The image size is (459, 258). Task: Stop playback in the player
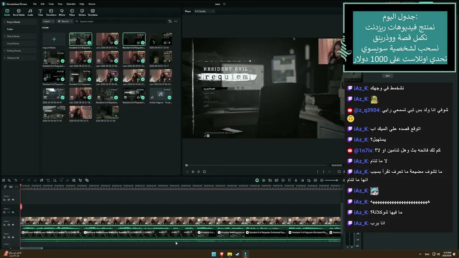point(204,172)
